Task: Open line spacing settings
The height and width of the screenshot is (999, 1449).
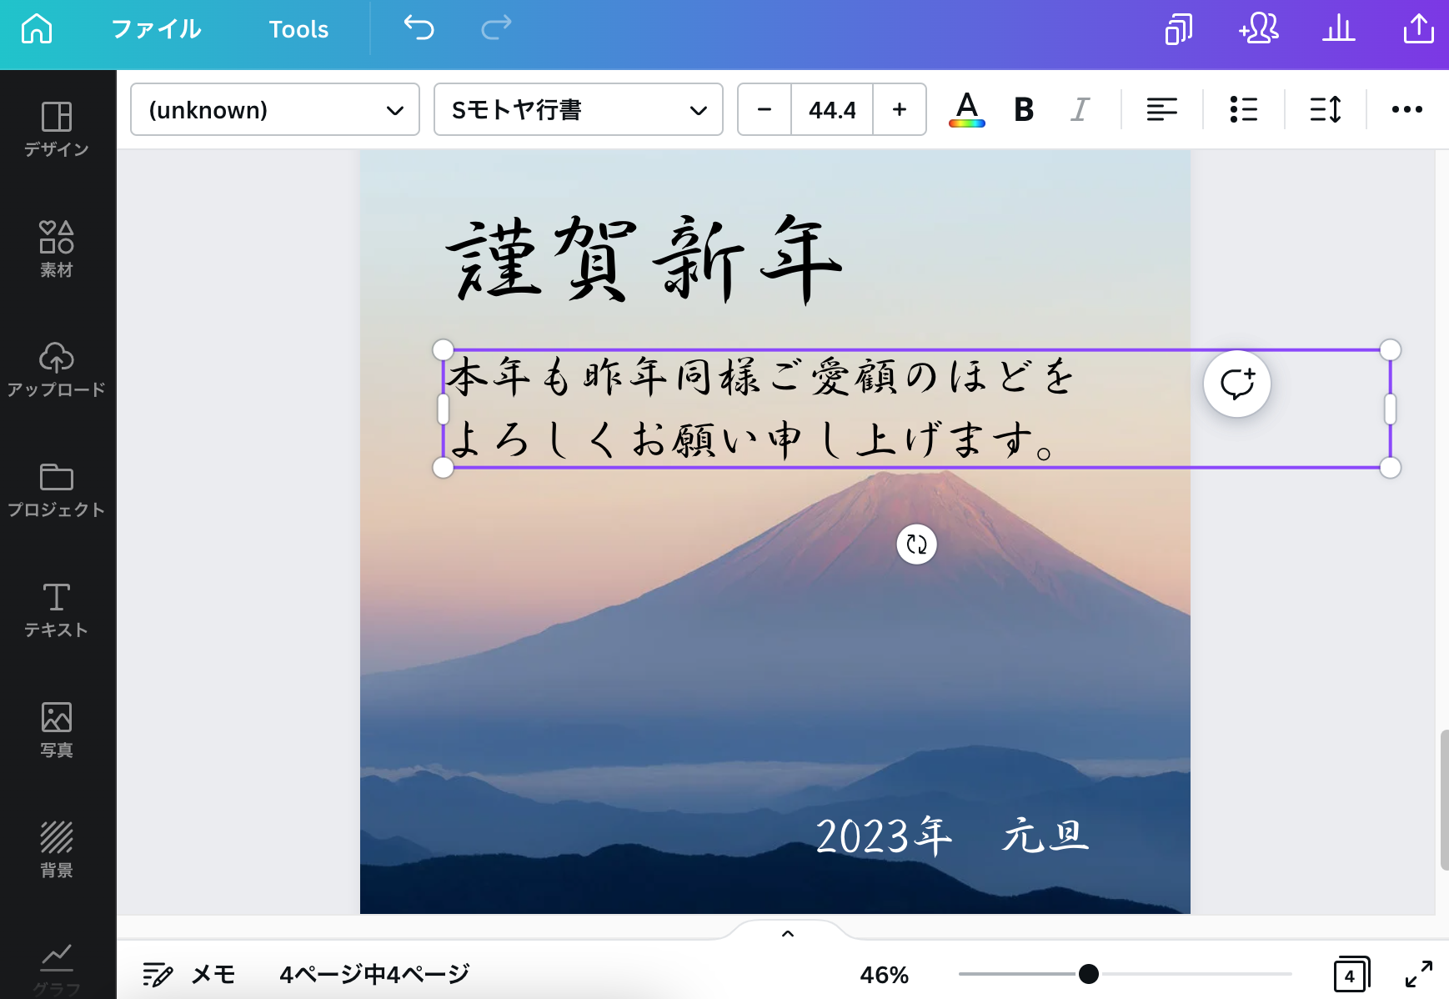Action: point(1325,109)
